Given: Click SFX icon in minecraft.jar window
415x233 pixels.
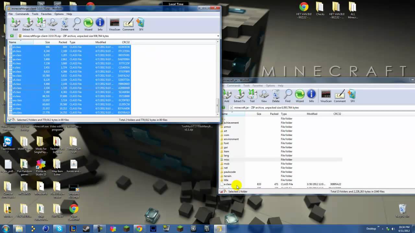Looking at the screenshot, I should click(352, 96).
